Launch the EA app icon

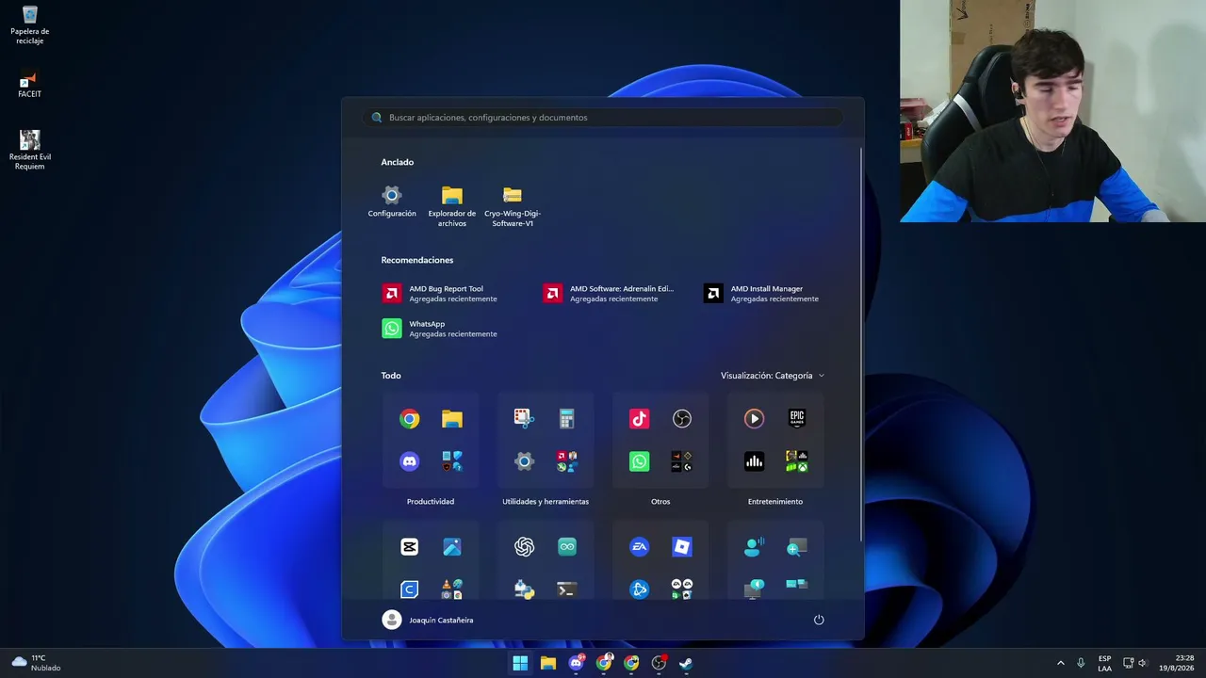(639, 547)
